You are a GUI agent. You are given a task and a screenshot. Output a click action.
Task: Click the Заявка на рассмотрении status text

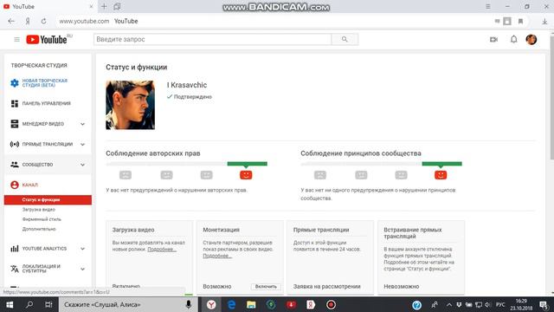[327, 287]
